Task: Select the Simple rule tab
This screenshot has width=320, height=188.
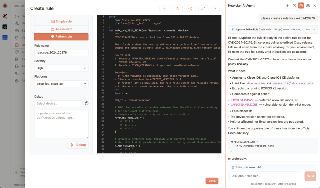Action: point(61,21)
